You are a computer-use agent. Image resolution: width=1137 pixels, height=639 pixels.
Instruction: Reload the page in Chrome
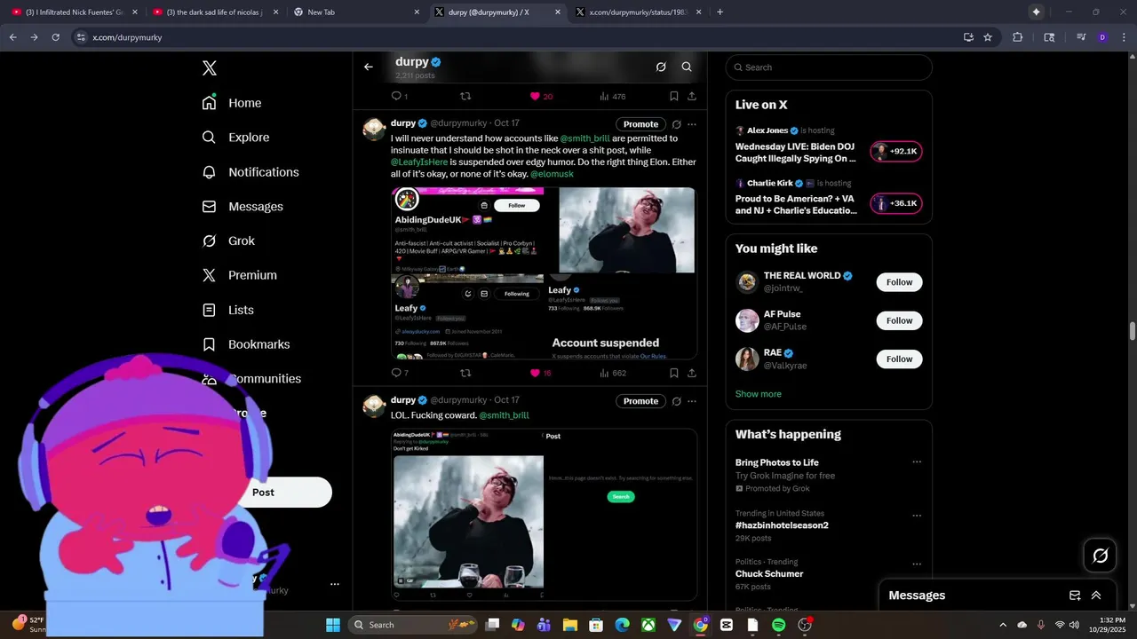(56, 37)
